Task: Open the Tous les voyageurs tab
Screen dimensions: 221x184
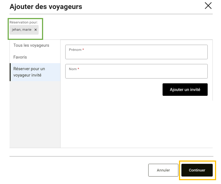Action: (31, 45)
